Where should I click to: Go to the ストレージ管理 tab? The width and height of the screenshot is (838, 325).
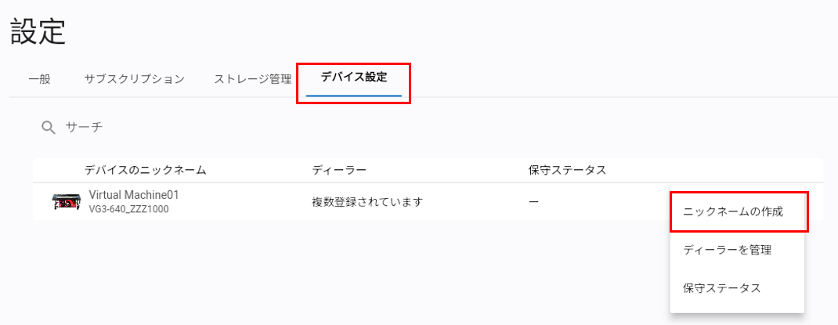click(252, 78)
